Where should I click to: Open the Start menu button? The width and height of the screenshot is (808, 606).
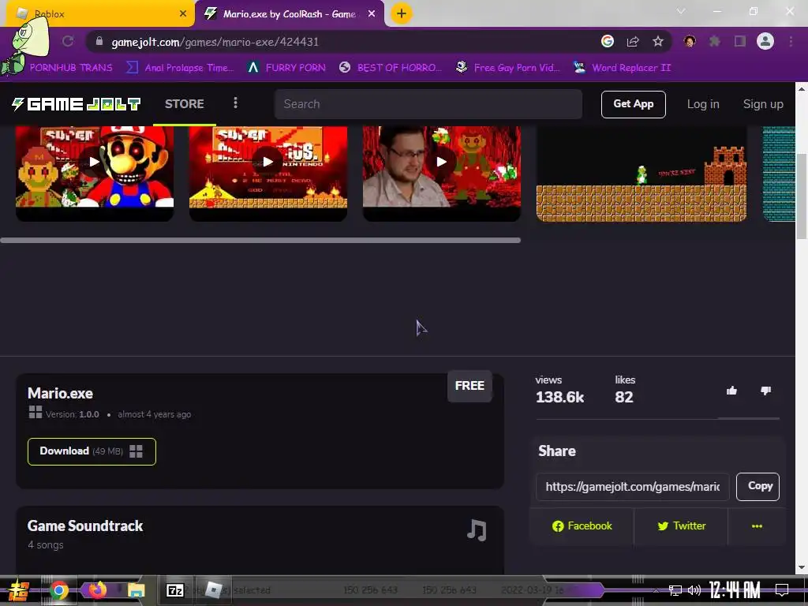coord(19,590)
